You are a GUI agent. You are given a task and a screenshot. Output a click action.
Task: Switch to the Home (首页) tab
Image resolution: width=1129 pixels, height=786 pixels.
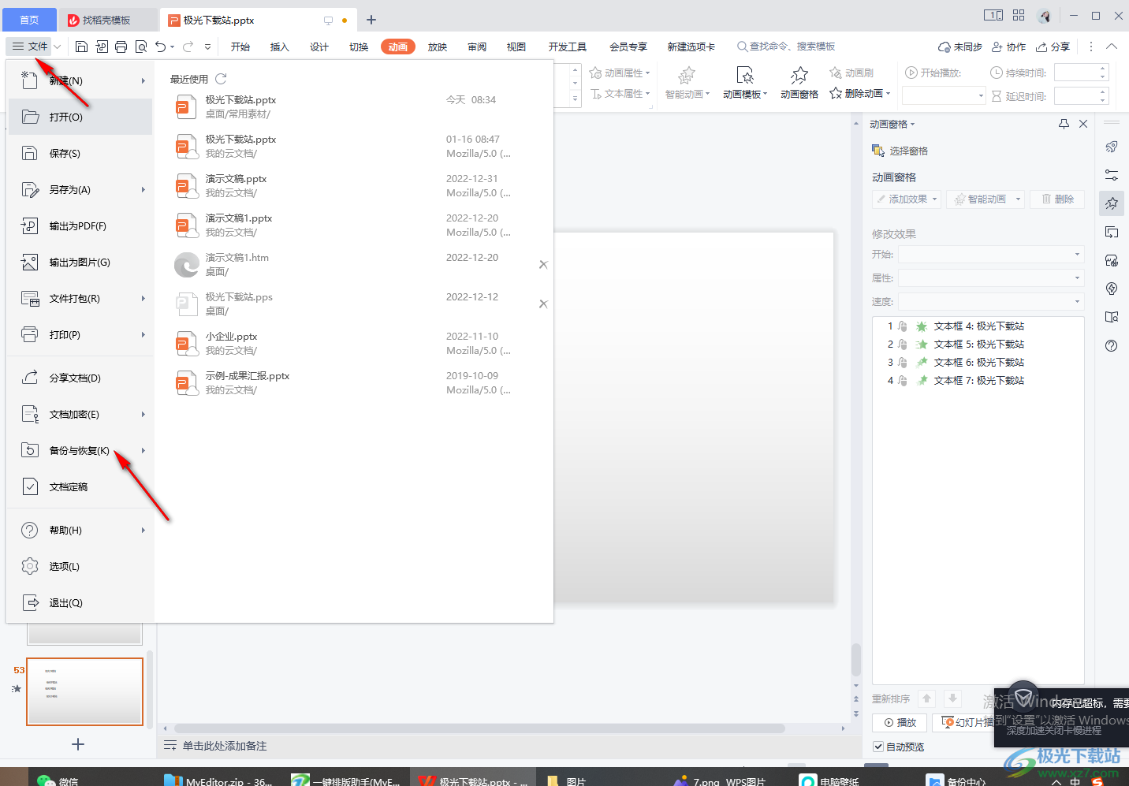point(29,20)
